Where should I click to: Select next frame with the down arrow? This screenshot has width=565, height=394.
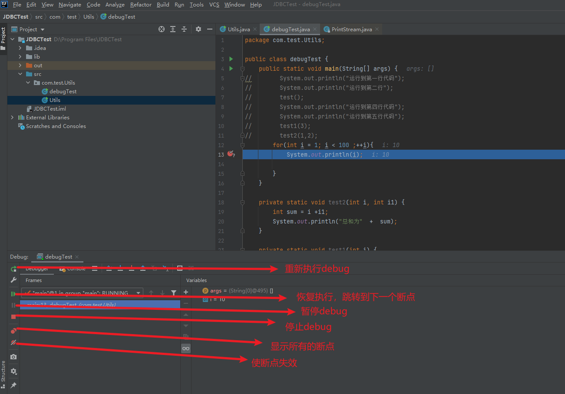point(162,293)
